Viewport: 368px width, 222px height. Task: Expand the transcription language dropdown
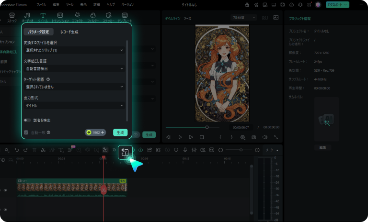(x=75, y=68)
